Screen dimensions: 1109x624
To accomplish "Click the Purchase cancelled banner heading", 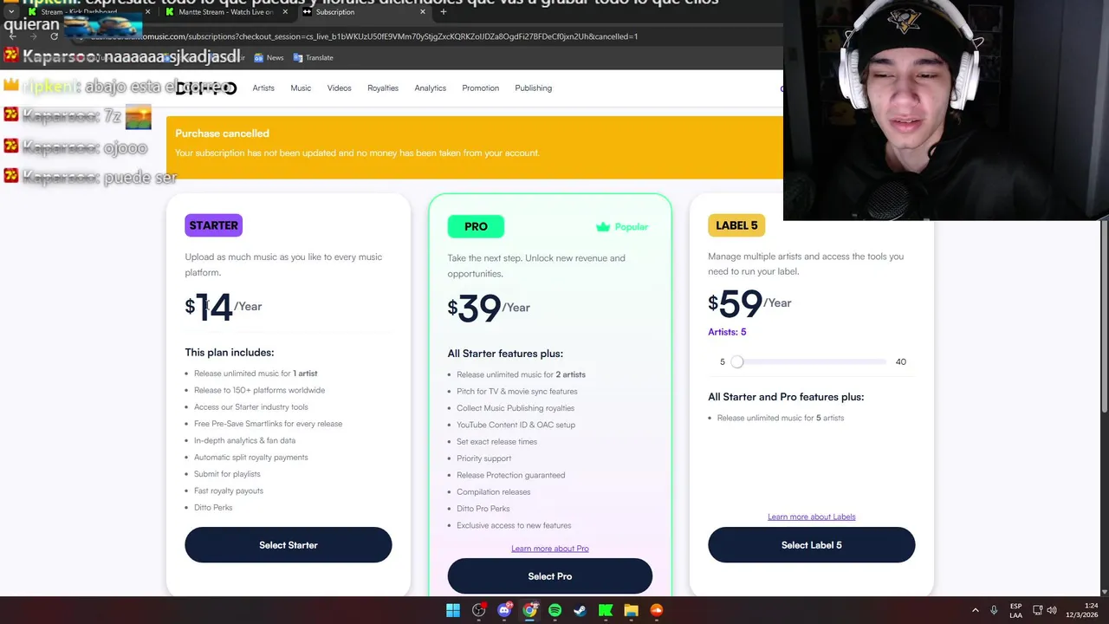I will click(222, 133).
